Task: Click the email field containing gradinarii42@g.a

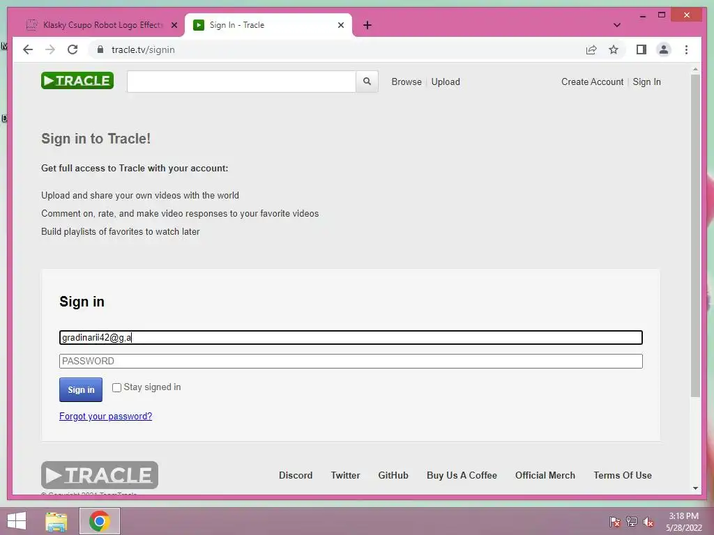Action: pos(351,338)
